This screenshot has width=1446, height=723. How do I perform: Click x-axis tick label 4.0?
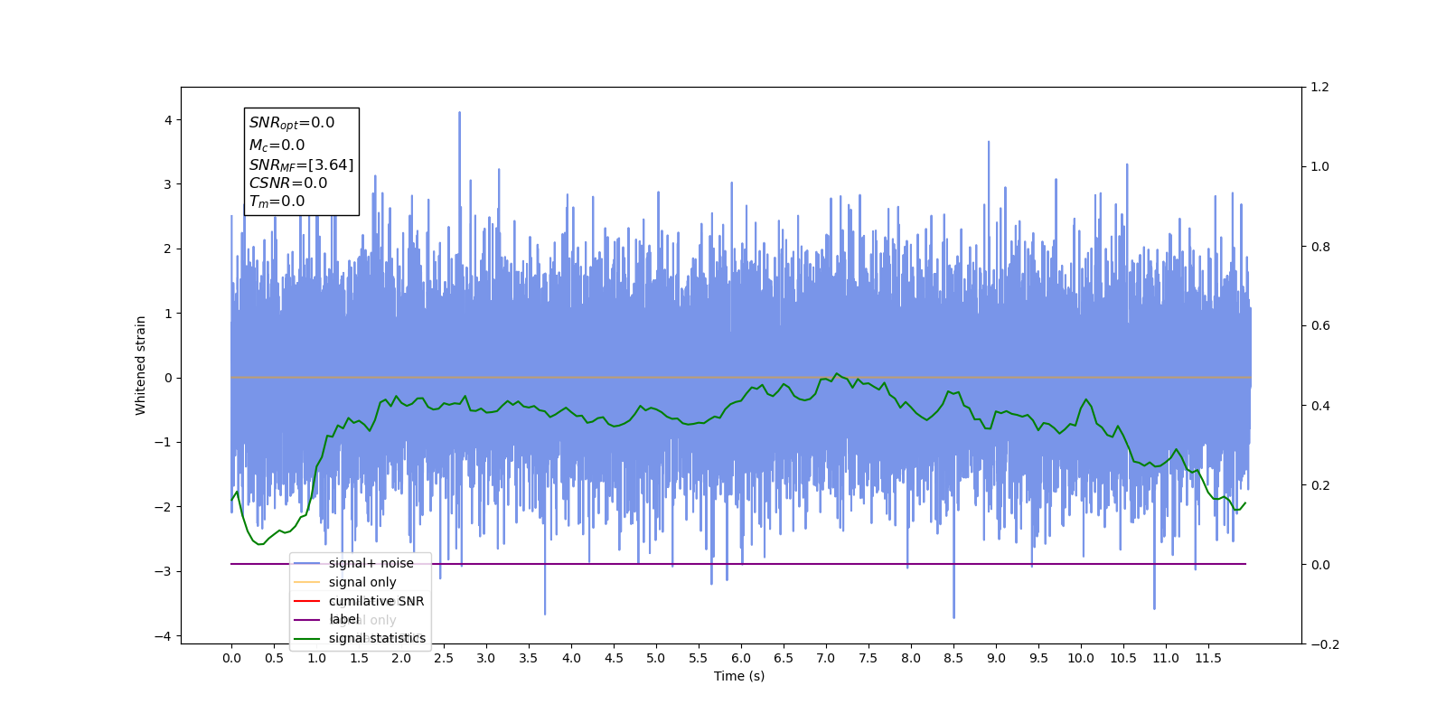point(571,658)
